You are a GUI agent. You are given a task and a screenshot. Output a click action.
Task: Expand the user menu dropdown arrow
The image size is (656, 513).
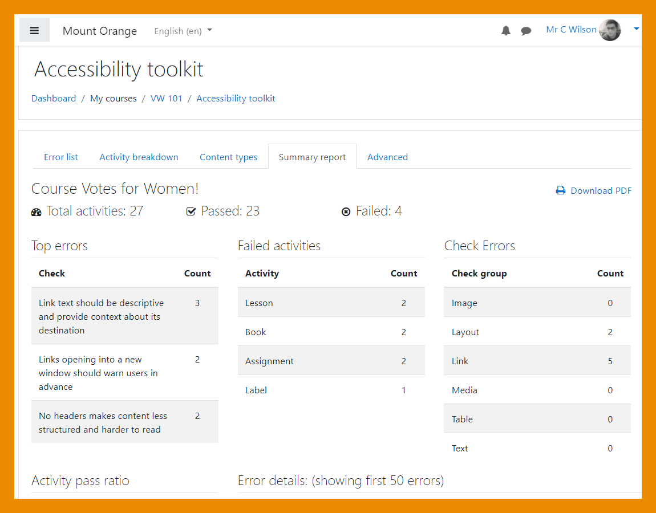pos(636,29)
